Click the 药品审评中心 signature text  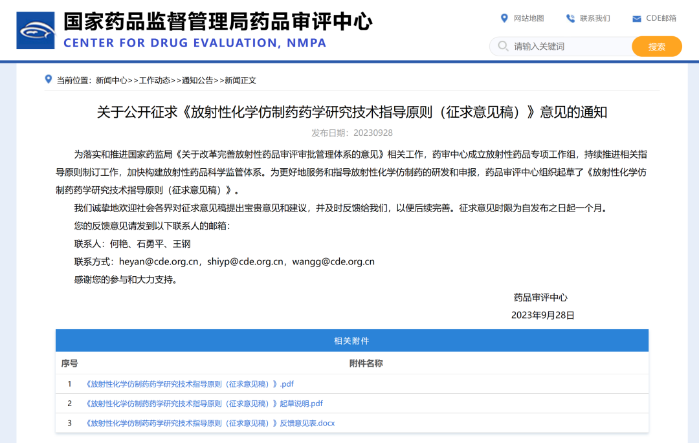540,297
